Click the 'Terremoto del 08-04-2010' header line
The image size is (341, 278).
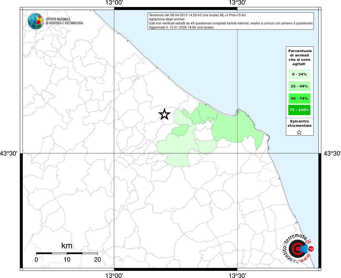pos(197,15)
